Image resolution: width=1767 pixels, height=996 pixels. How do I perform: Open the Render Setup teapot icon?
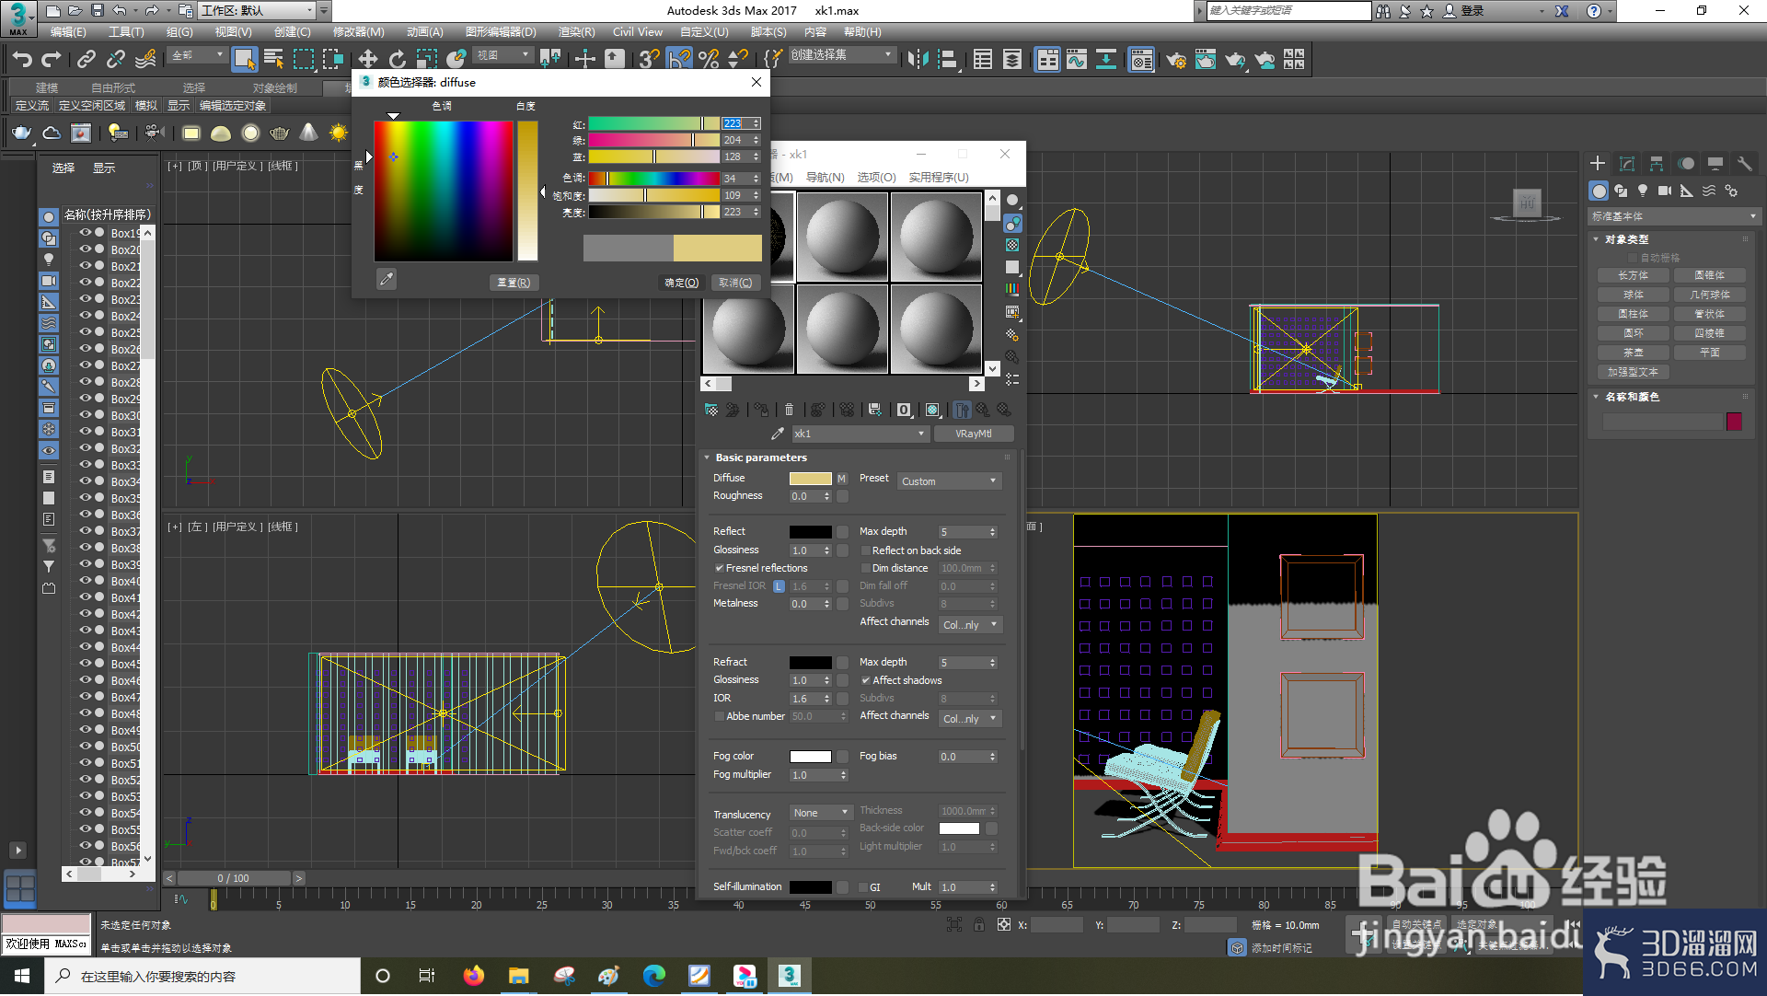pyautogui.click(x=1175, y=60)
